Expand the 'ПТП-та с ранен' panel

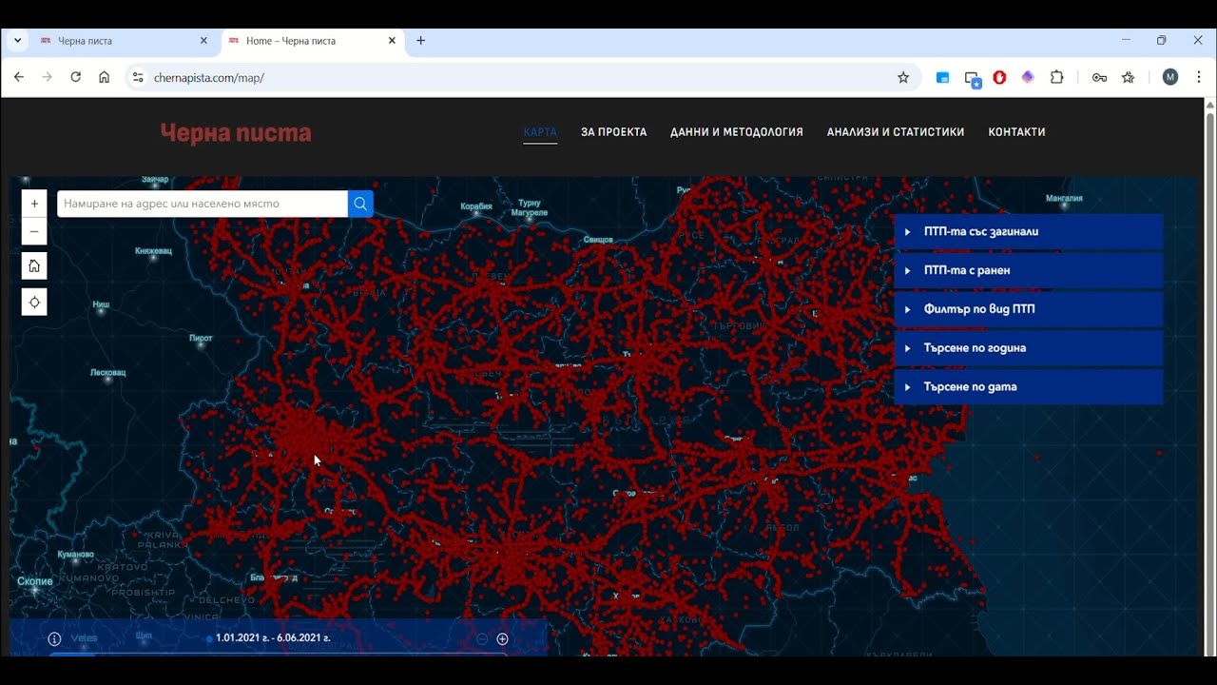coord(1028,270)
